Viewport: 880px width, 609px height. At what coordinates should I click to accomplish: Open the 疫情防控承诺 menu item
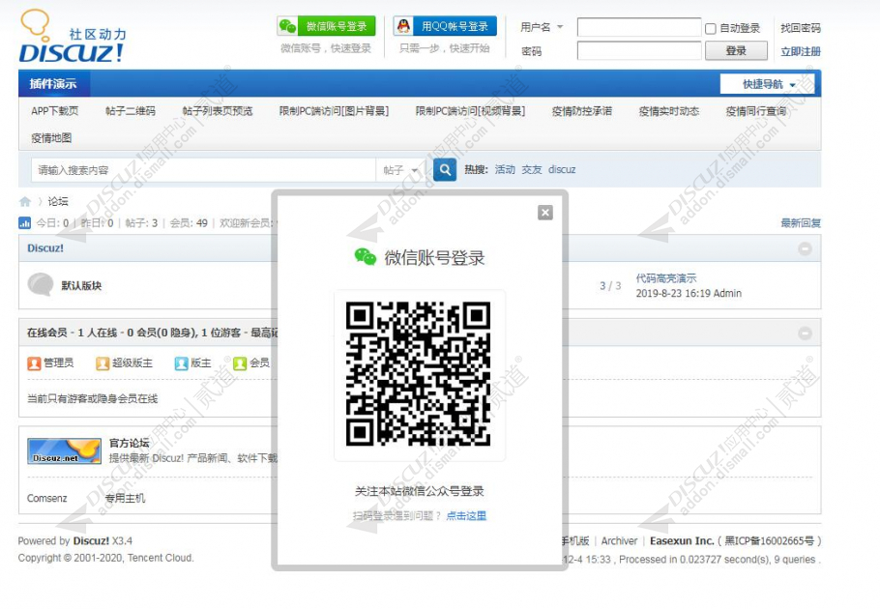582,111
